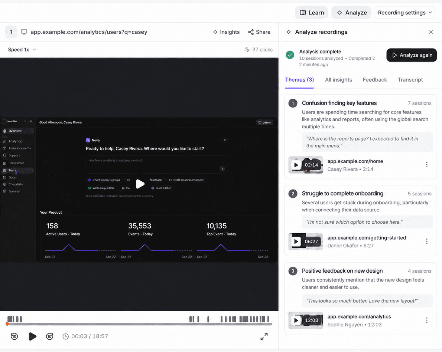Screen dimensions: 442x352
Task: Open Insights for this recording
Action: tap(226, 32)
